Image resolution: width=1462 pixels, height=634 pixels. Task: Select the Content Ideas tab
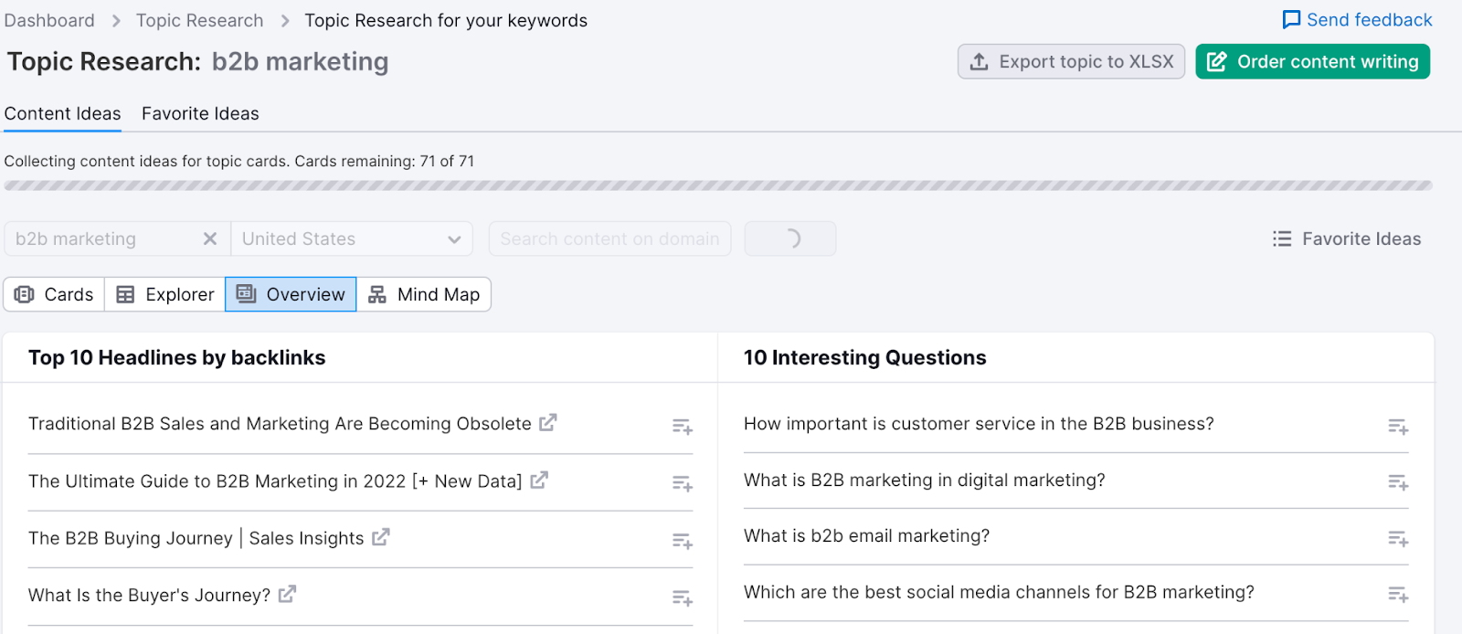tap(62, 113)
